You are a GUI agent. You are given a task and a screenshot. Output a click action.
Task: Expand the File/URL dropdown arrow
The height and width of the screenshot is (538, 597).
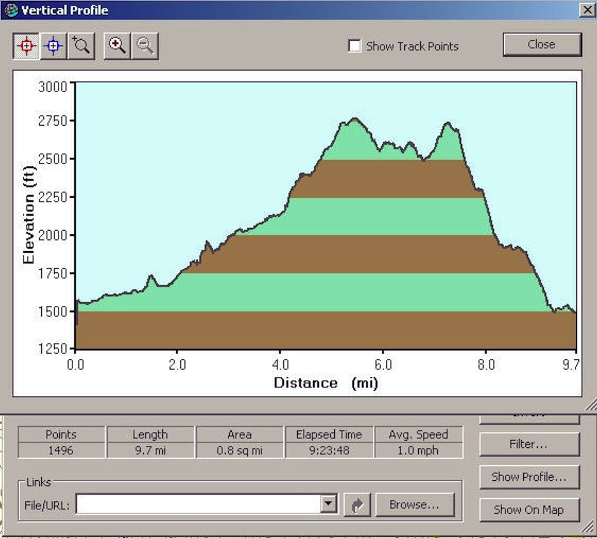coord(328,504)
